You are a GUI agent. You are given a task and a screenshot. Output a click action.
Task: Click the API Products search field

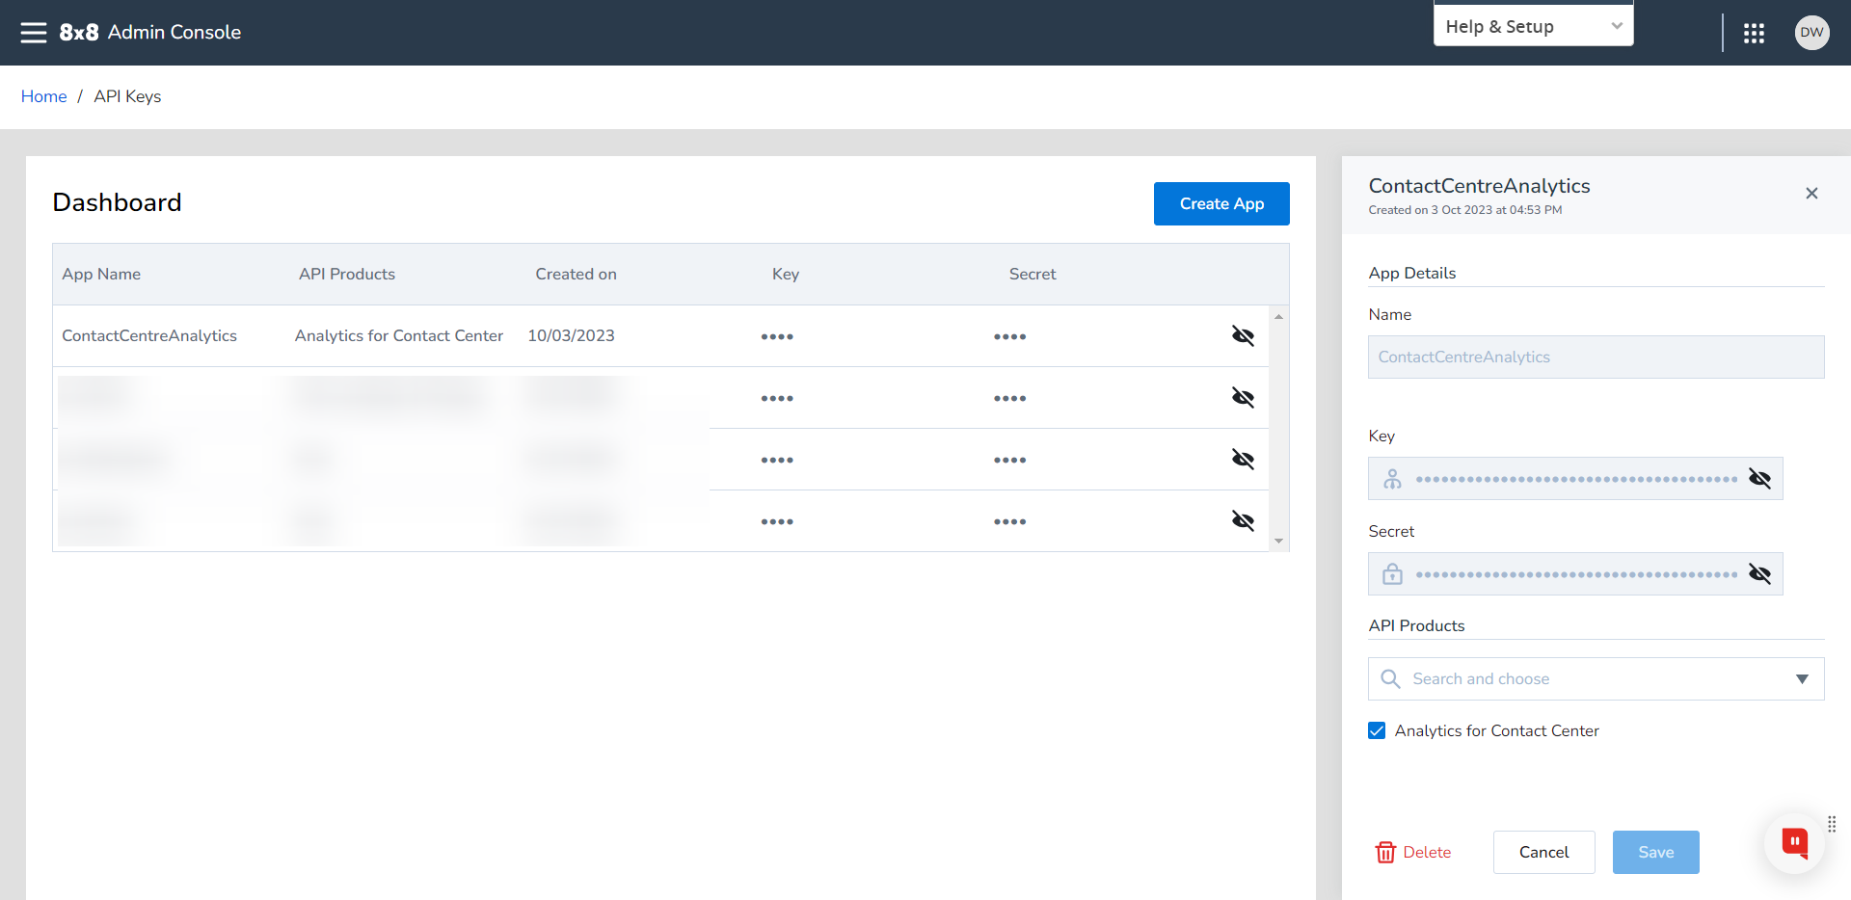pyautogui.click(x=1596, y=678)
